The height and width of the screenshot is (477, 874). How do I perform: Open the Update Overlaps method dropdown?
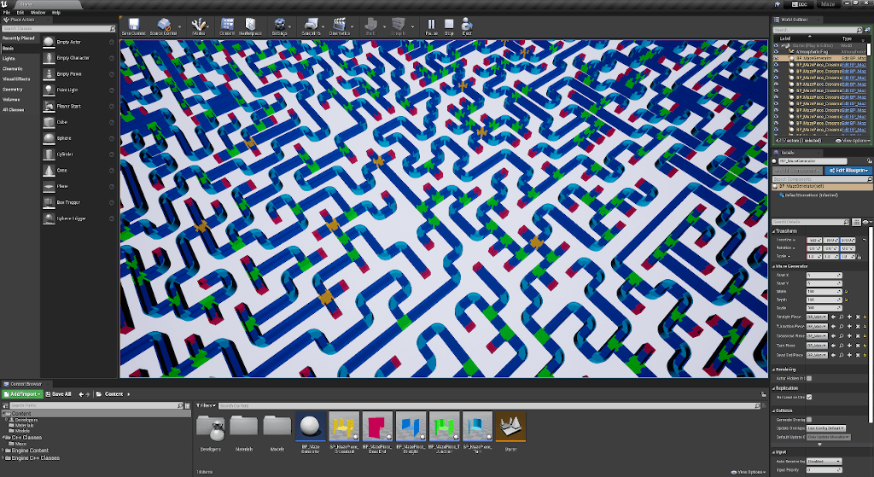coord(824,428)
